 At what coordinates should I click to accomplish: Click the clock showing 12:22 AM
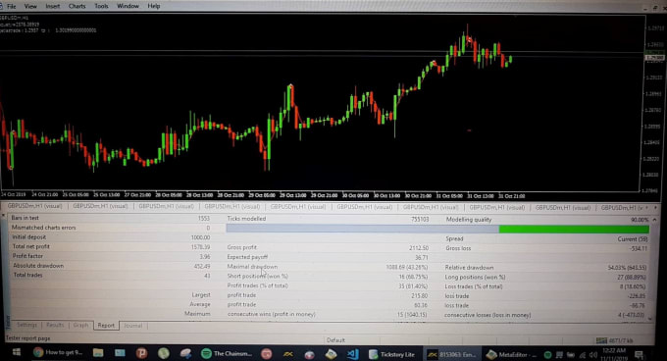[614, 354]
